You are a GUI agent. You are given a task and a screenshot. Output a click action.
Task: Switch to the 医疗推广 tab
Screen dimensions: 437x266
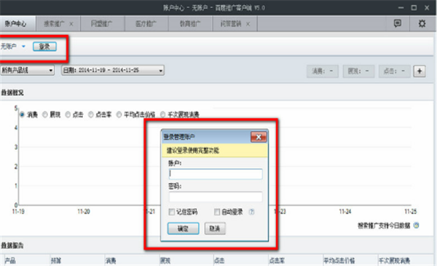pyautogui.click(x=146, y=24)
